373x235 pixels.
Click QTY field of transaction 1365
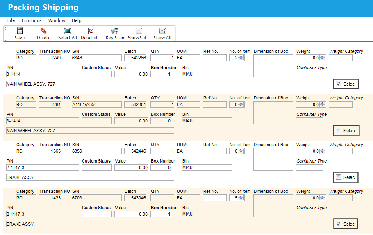tap(162, 151)
